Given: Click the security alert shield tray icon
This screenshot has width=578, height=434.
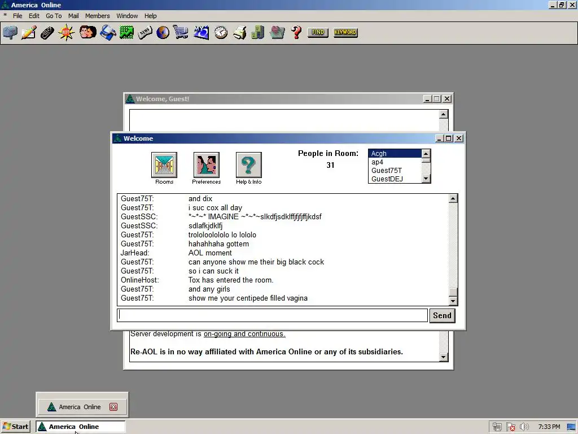Looking at the screenshot, I should 510,427.
